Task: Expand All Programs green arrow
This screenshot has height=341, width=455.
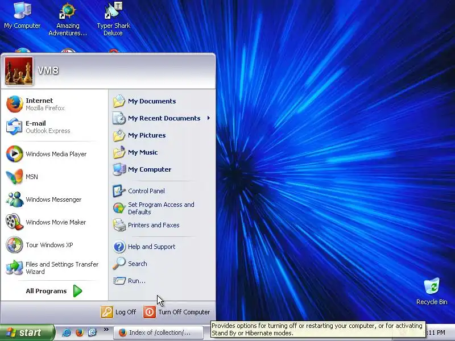Action: pyautogui.click(x=77, y=291)
